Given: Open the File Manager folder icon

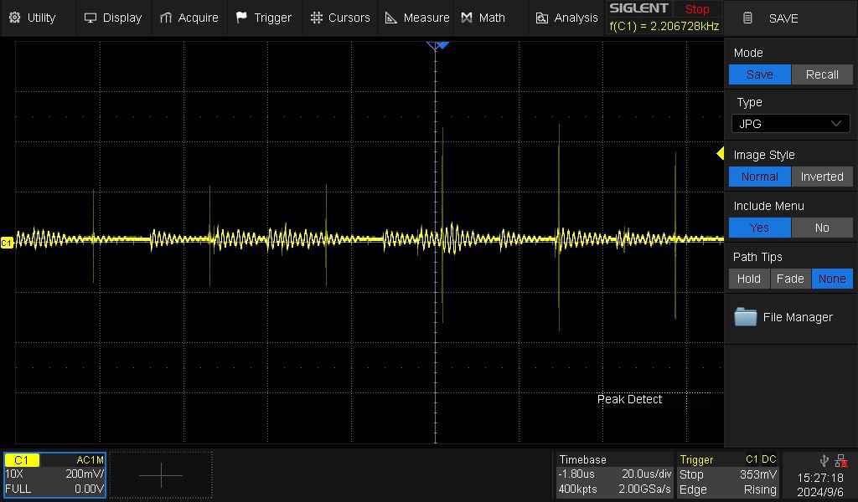Looking at the screenshot, I should coord(745,317).
